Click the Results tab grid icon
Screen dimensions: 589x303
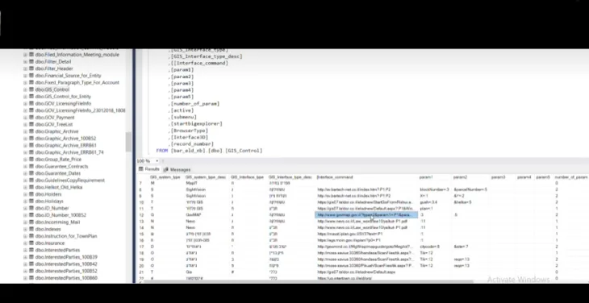coord(141,169)
